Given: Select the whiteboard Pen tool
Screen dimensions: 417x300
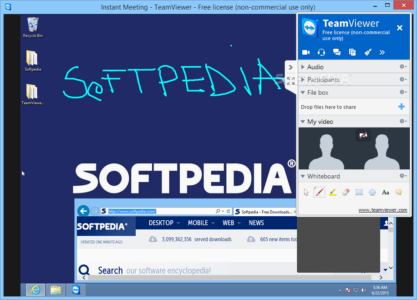Looking at the screenshot, I should [x=319, y=192].
